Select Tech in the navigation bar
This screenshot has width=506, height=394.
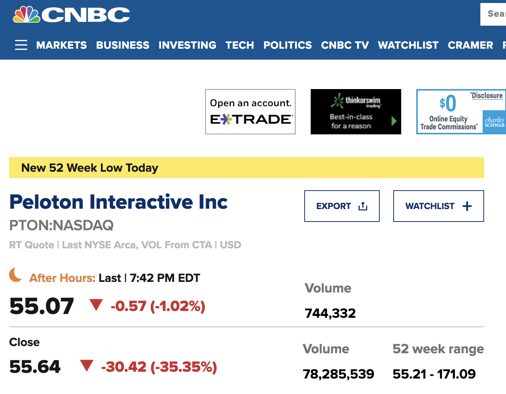[x=240, y=45]
